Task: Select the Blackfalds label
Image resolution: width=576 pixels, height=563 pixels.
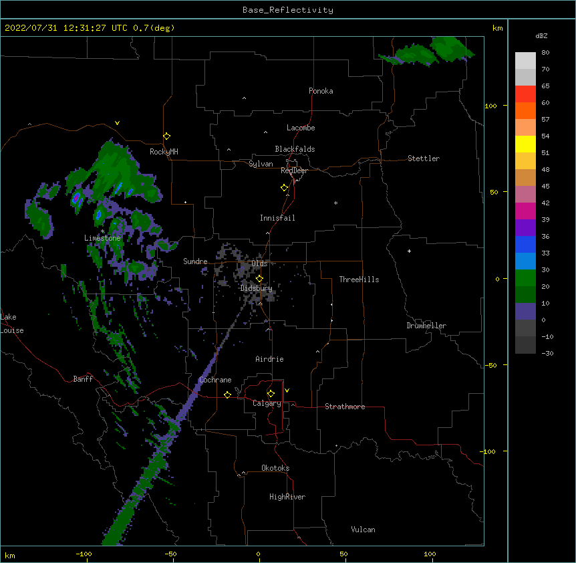Action: coord(295,149)
